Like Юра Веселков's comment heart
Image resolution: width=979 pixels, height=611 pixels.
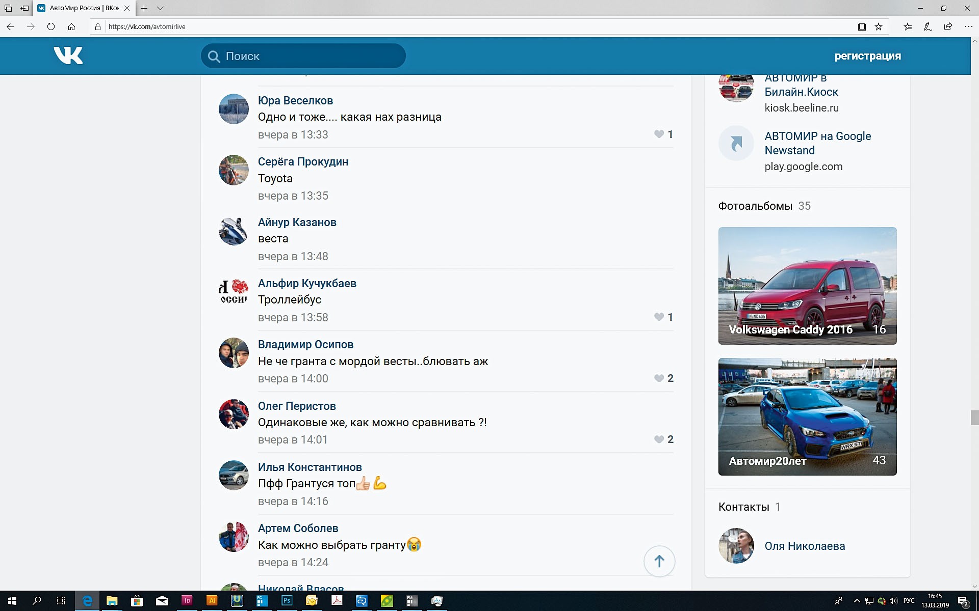[x=659, y=134]
